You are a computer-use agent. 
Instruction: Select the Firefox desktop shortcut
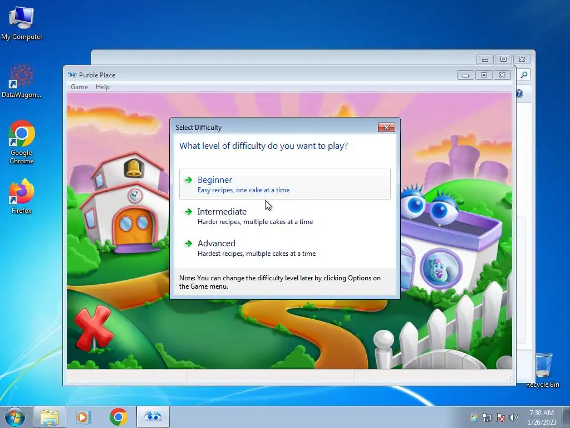click(22, 196)
